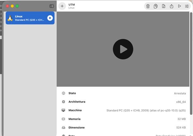Start the VM from the toolbar play icon
The height and width of the screenshot is (136, 193).
[x=179, y=6]
